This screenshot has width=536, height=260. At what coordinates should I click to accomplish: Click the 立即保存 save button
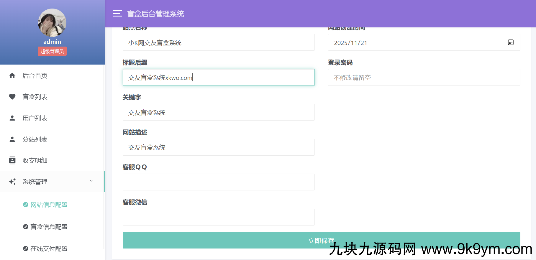point(321,240)
